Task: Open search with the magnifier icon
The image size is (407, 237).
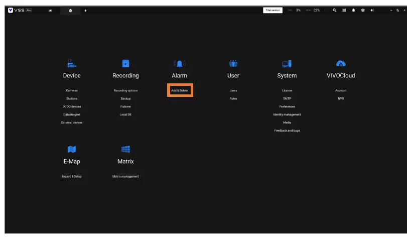Action: coord(335,10)
